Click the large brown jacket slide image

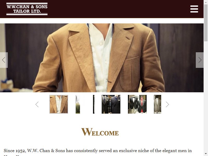point(102,58)
